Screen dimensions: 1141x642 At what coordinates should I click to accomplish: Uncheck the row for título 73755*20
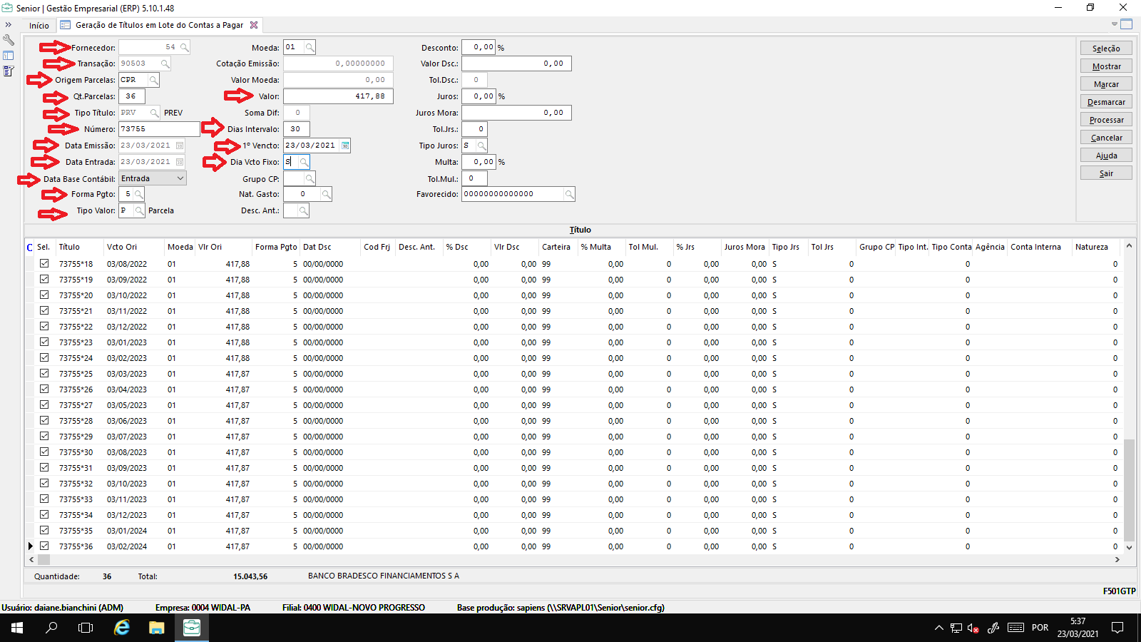pos(44,295)
